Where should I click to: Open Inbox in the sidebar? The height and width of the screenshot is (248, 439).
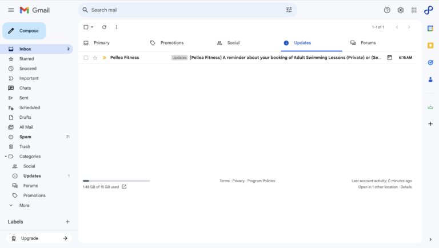pyautogui.click(x=37, y=49)
